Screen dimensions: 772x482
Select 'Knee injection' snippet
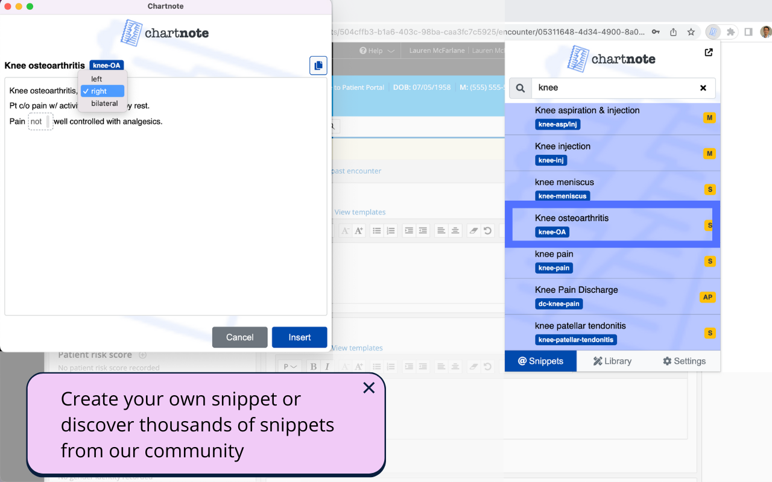(x=612, y=153)
